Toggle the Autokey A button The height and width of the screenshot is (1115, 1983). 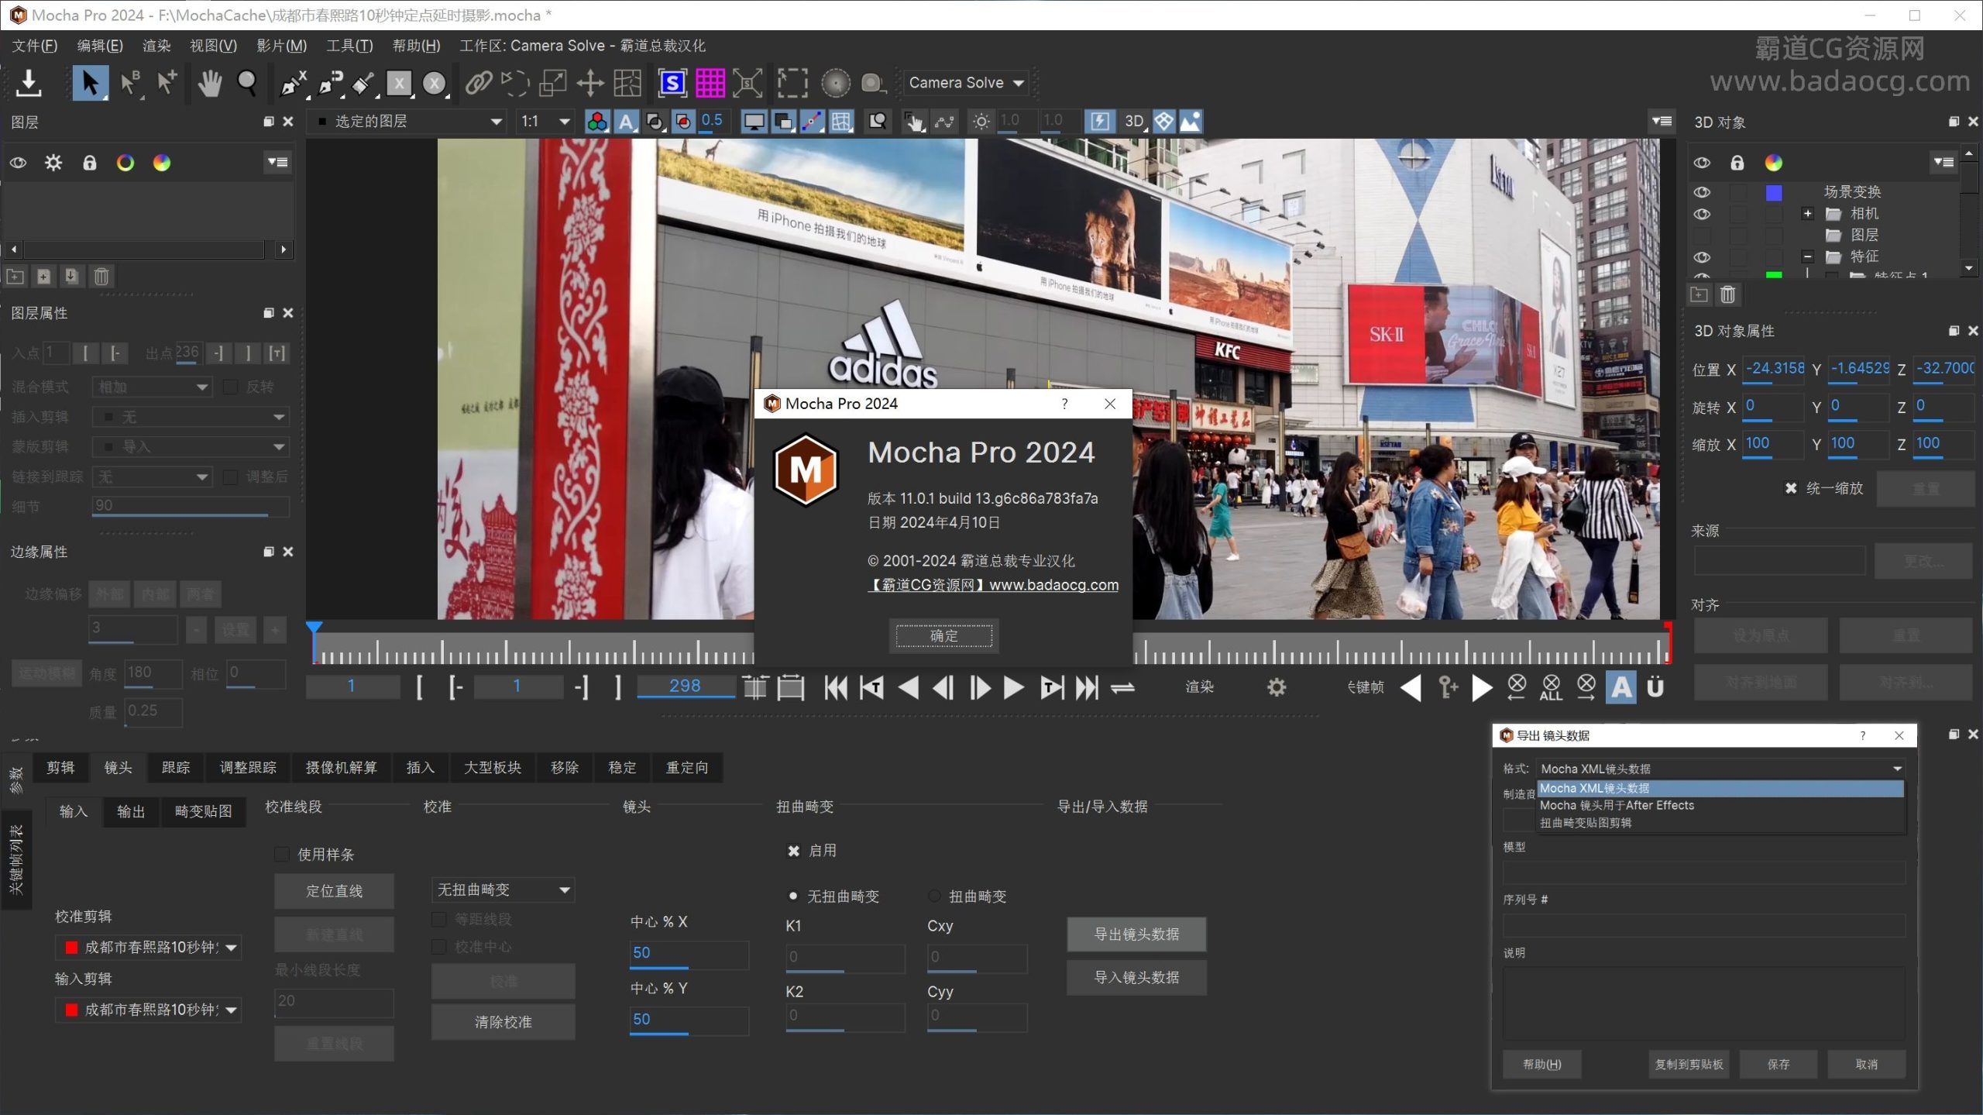(1621, 687)
